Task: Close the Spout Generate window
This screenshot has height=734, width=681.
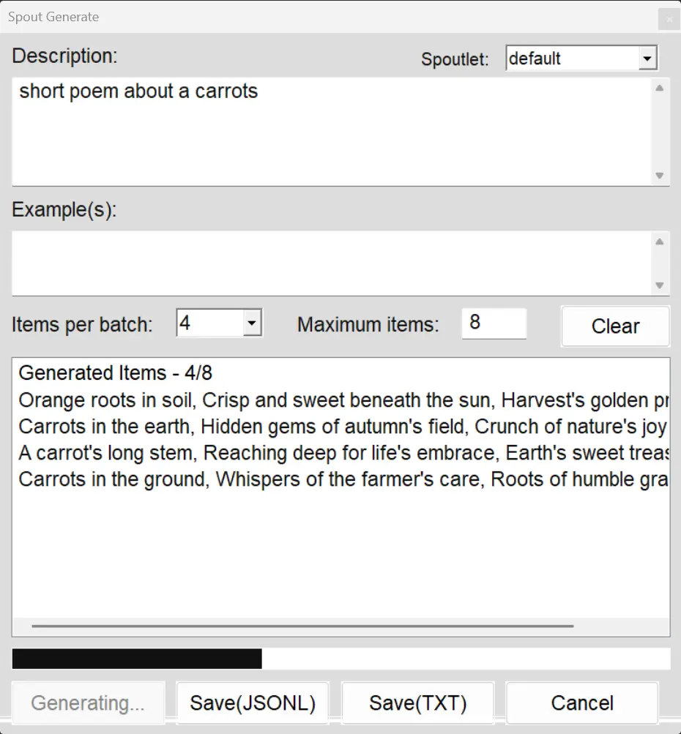Action: (x=669, y=19)
